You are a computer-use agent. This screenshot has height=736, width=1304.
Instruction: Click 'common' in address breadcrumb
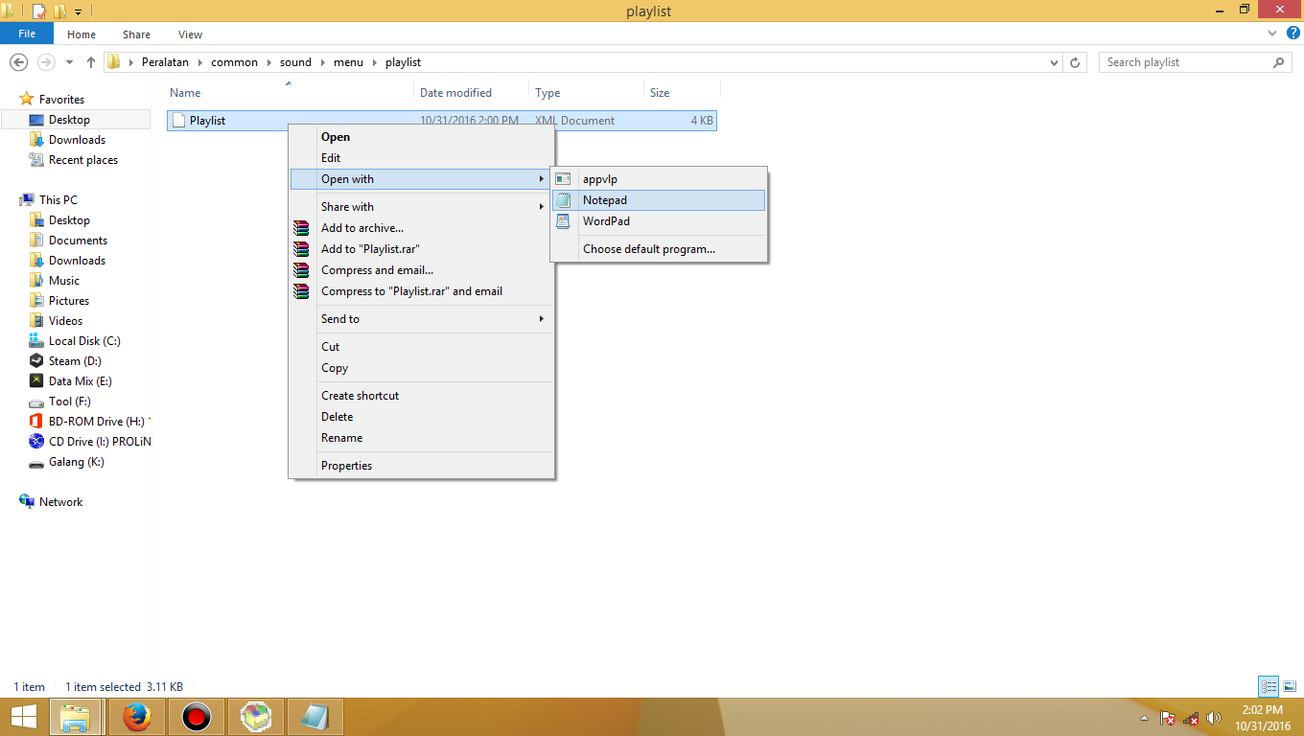pos(234,62)
